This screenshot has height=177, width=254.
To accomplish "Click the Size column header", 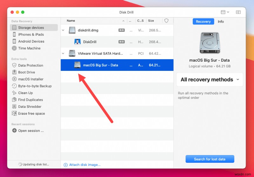I will (x=151, y=21).
